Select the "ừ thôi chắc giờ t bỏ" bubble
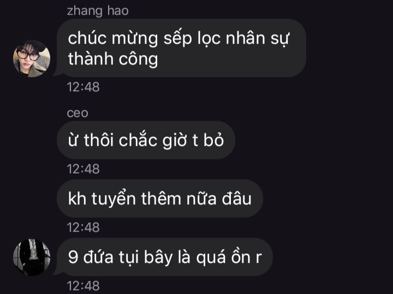Image resolution: width=393 pixels, height=294 pixels. point(146,140)
